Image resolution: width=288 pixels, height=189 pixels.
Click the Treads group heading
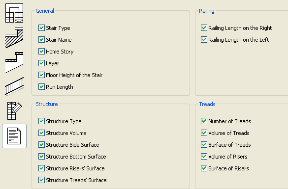(x=207, y=104)
